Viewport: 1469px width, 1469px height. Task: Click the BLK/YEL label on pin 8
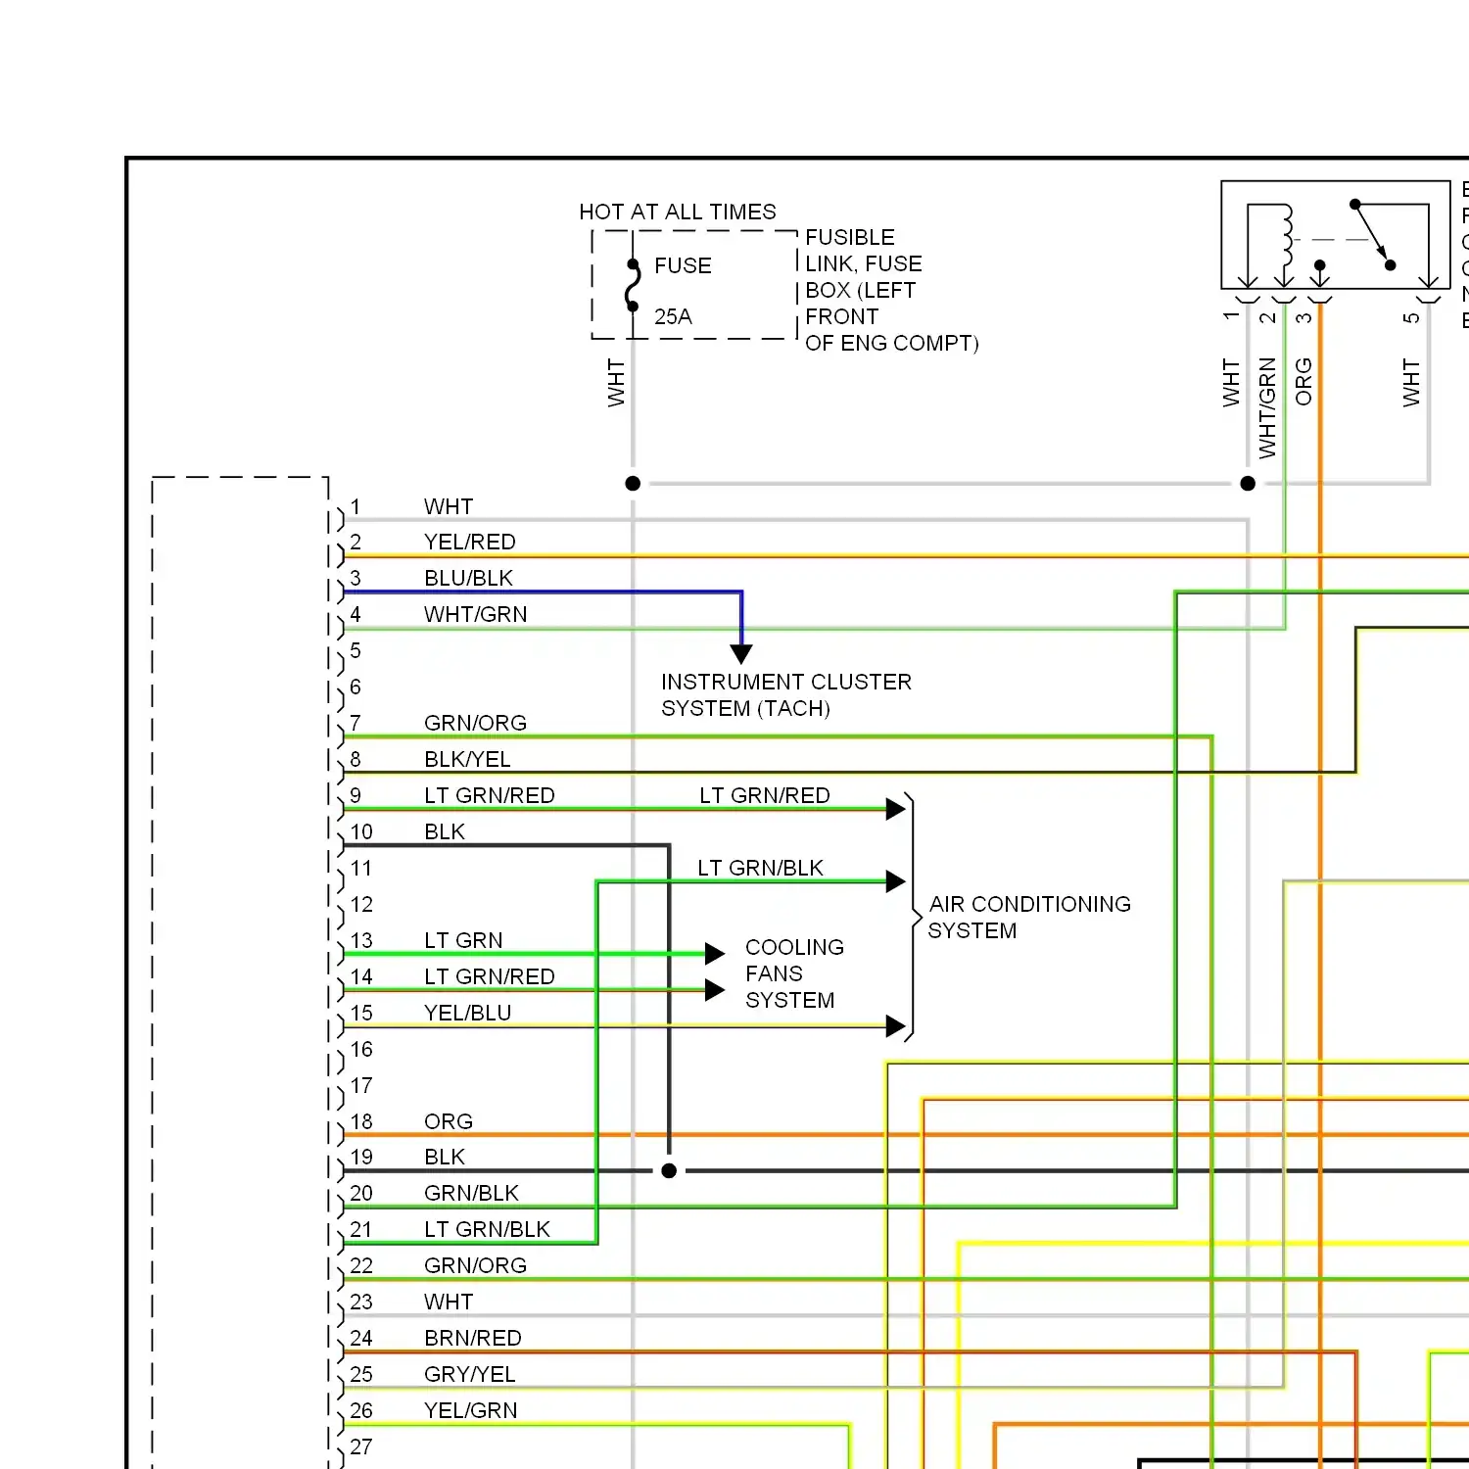click(467, 759)
